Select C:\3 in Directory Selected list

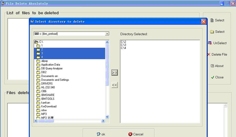(124, 45)
